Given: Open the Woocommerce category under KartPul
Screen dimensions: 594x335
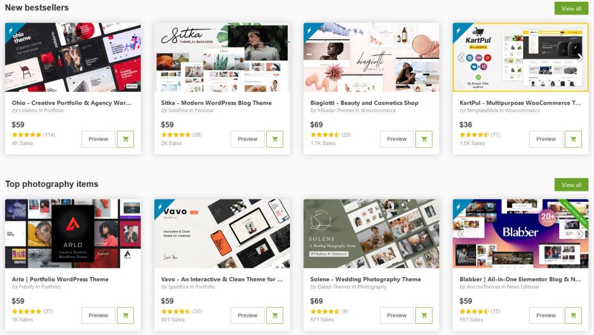Looking at the screenshot, I should tap(522, 111).
